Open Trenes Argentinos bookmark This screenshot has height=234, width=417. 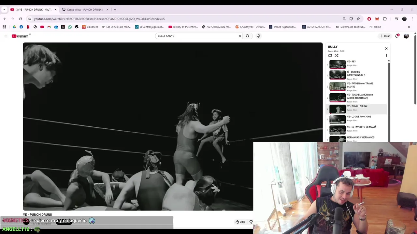[x=282, y=27]
